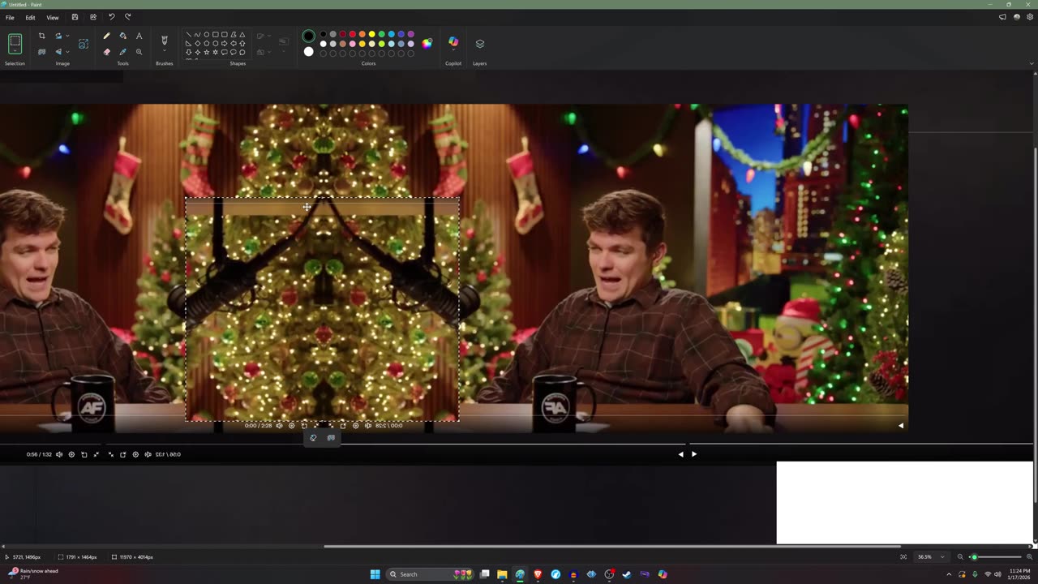Select the Color picker eyedropper tool
The width and height of the screenshot is (1038, 584).
pos(122,52)
